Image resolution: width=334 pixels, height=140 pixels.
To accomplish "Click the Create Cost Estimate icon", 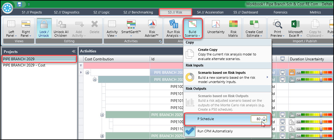I will coord(254,24).
